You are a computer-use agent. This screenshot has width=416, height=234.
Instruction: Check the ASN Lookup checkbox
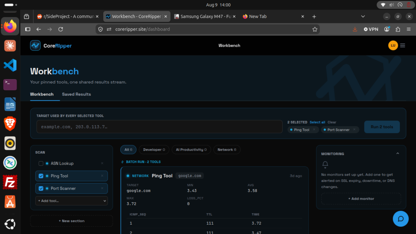[41, 163]
